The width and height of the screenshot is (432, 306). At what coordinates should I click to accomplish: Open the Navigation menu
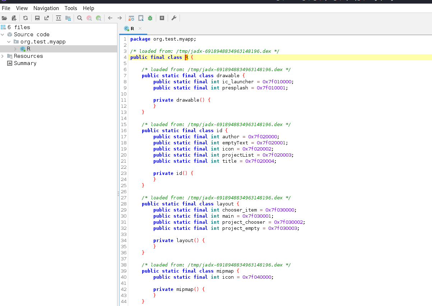coord(46,8)
